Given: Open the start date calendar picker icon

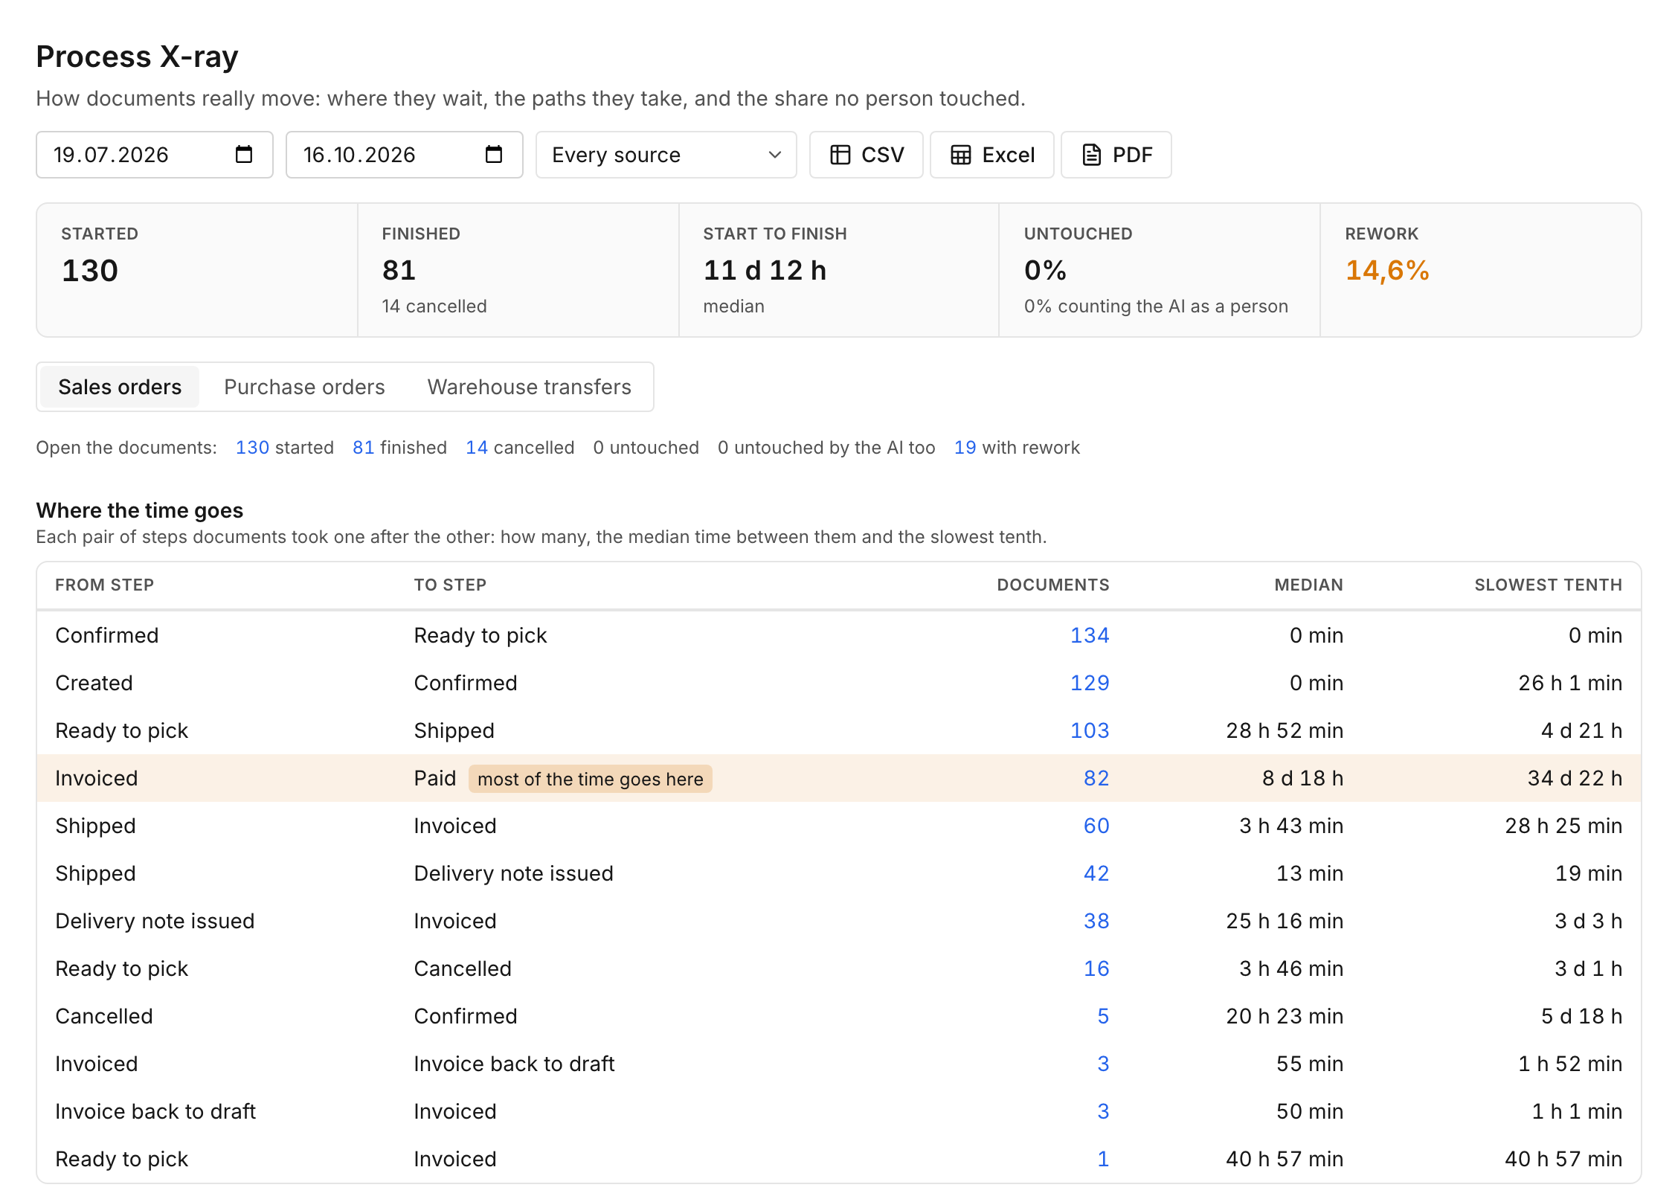Looking at the screenshot, I should 244,155.
